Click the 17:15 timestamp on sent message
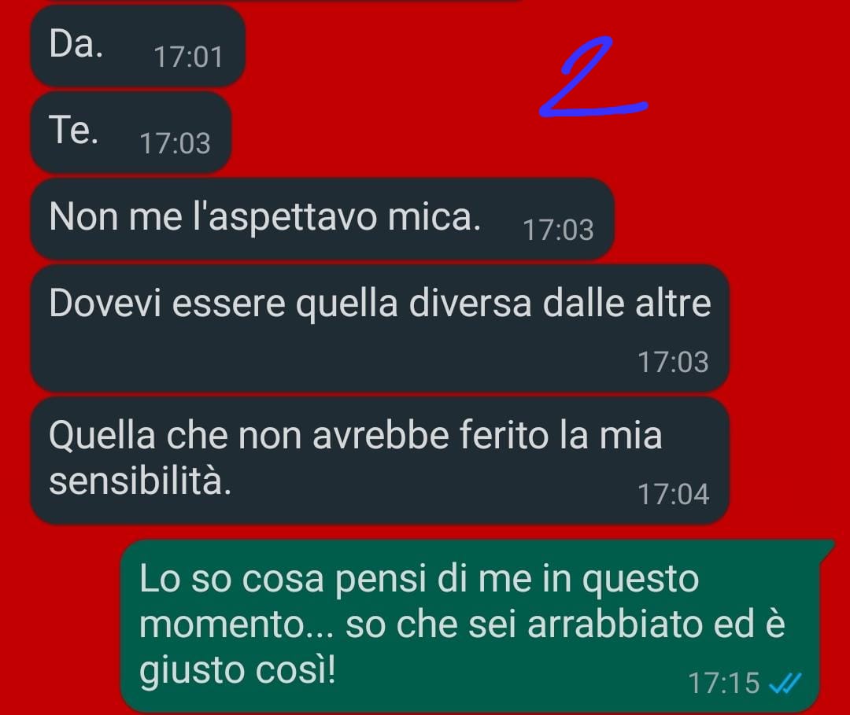Viewport: 850px width, 715px height. pyautogui.click(x=724, y=683)
